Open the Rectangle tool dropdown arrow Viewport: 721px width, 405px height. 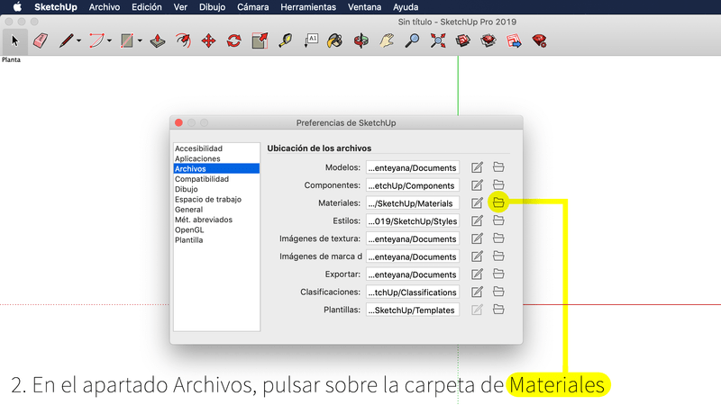pos(140,40)
